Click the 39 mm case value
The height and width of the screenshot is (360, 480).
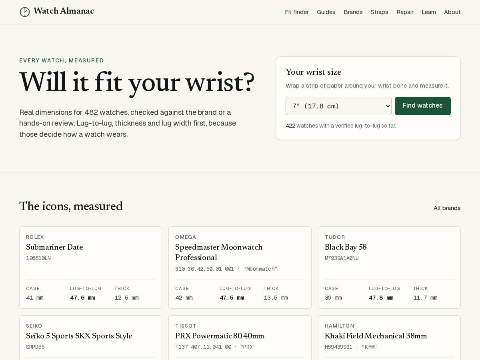click(x=333, y=298)
